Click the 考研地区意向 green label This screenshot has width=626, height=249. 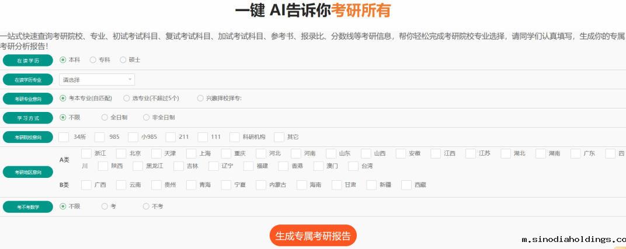coord(28,173)
